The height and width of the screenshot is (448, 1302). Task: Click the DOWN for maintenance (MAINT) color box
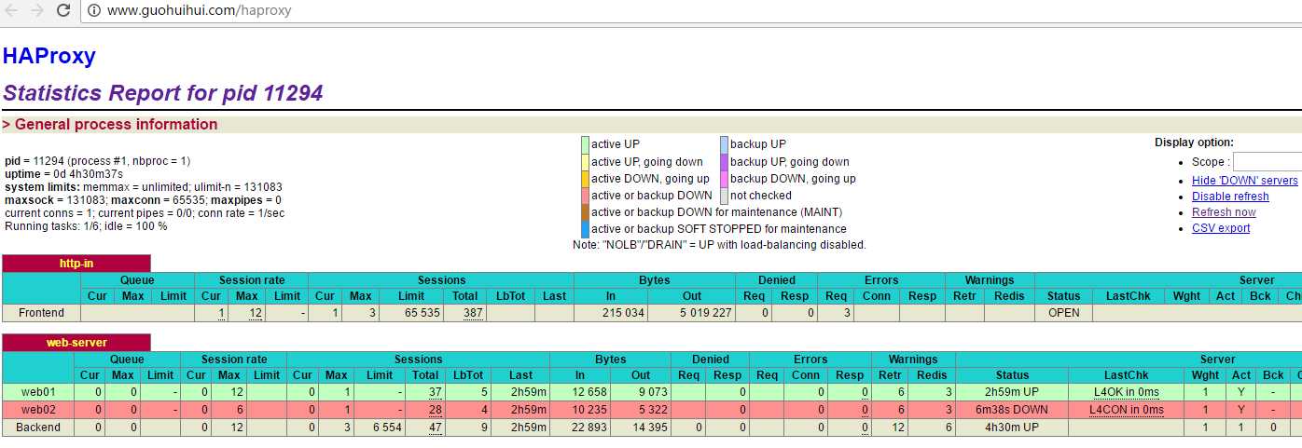585,211
